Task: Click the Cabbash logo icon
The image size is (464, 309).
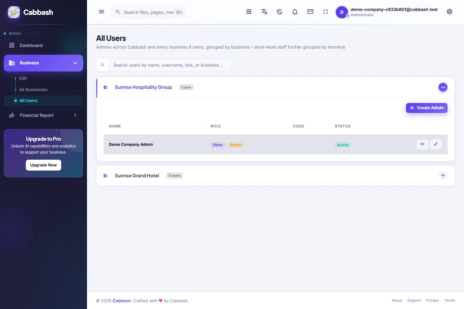Action: click(x=14, y=12)
